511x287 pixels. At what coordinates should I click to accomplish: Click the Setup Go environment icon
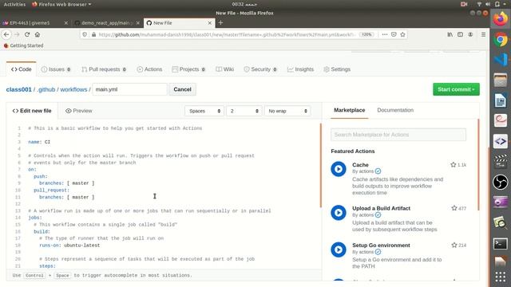click(x=339, y=250)
